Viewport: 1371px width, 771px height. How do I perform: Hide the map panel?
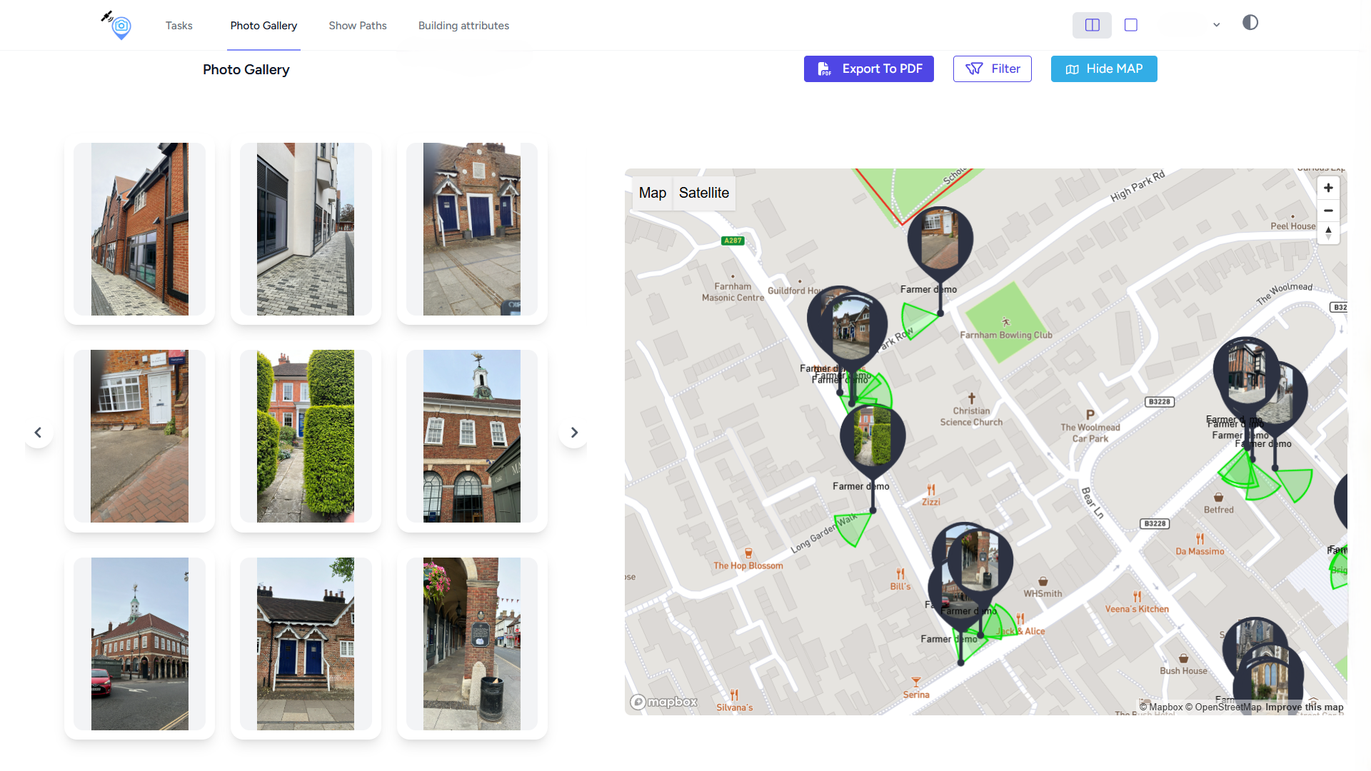click(1103, 69)
